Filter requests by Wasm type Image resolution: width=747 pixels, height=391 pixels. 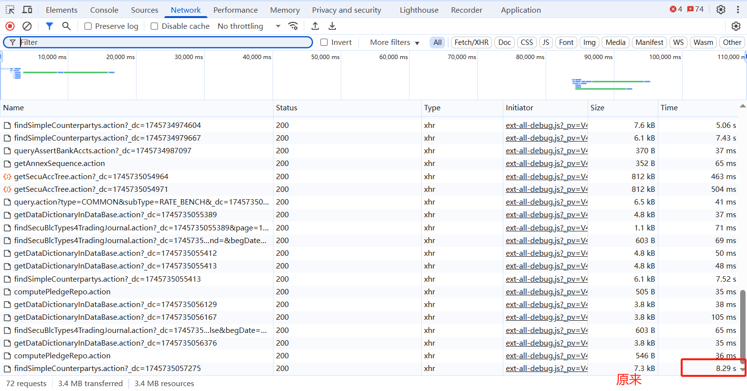[x=703, y=42]
